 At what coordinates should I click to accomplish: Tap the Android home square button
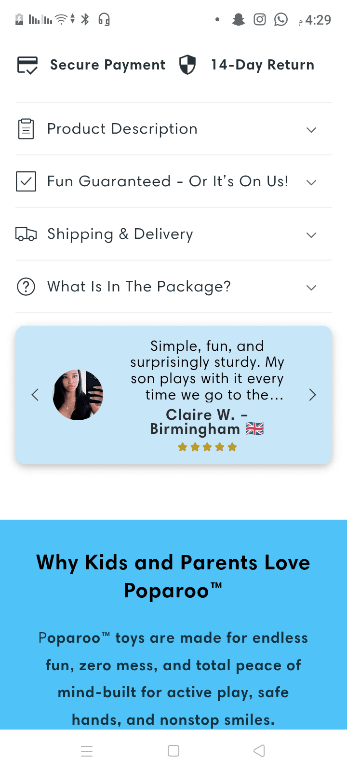(x=173, y=751)
